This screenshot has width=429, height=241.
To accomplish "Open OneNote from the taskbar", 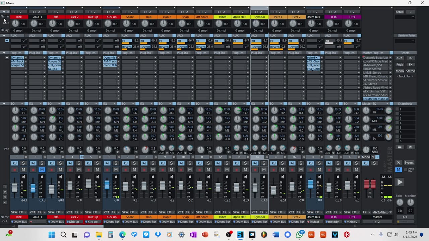I will point(193,235).
